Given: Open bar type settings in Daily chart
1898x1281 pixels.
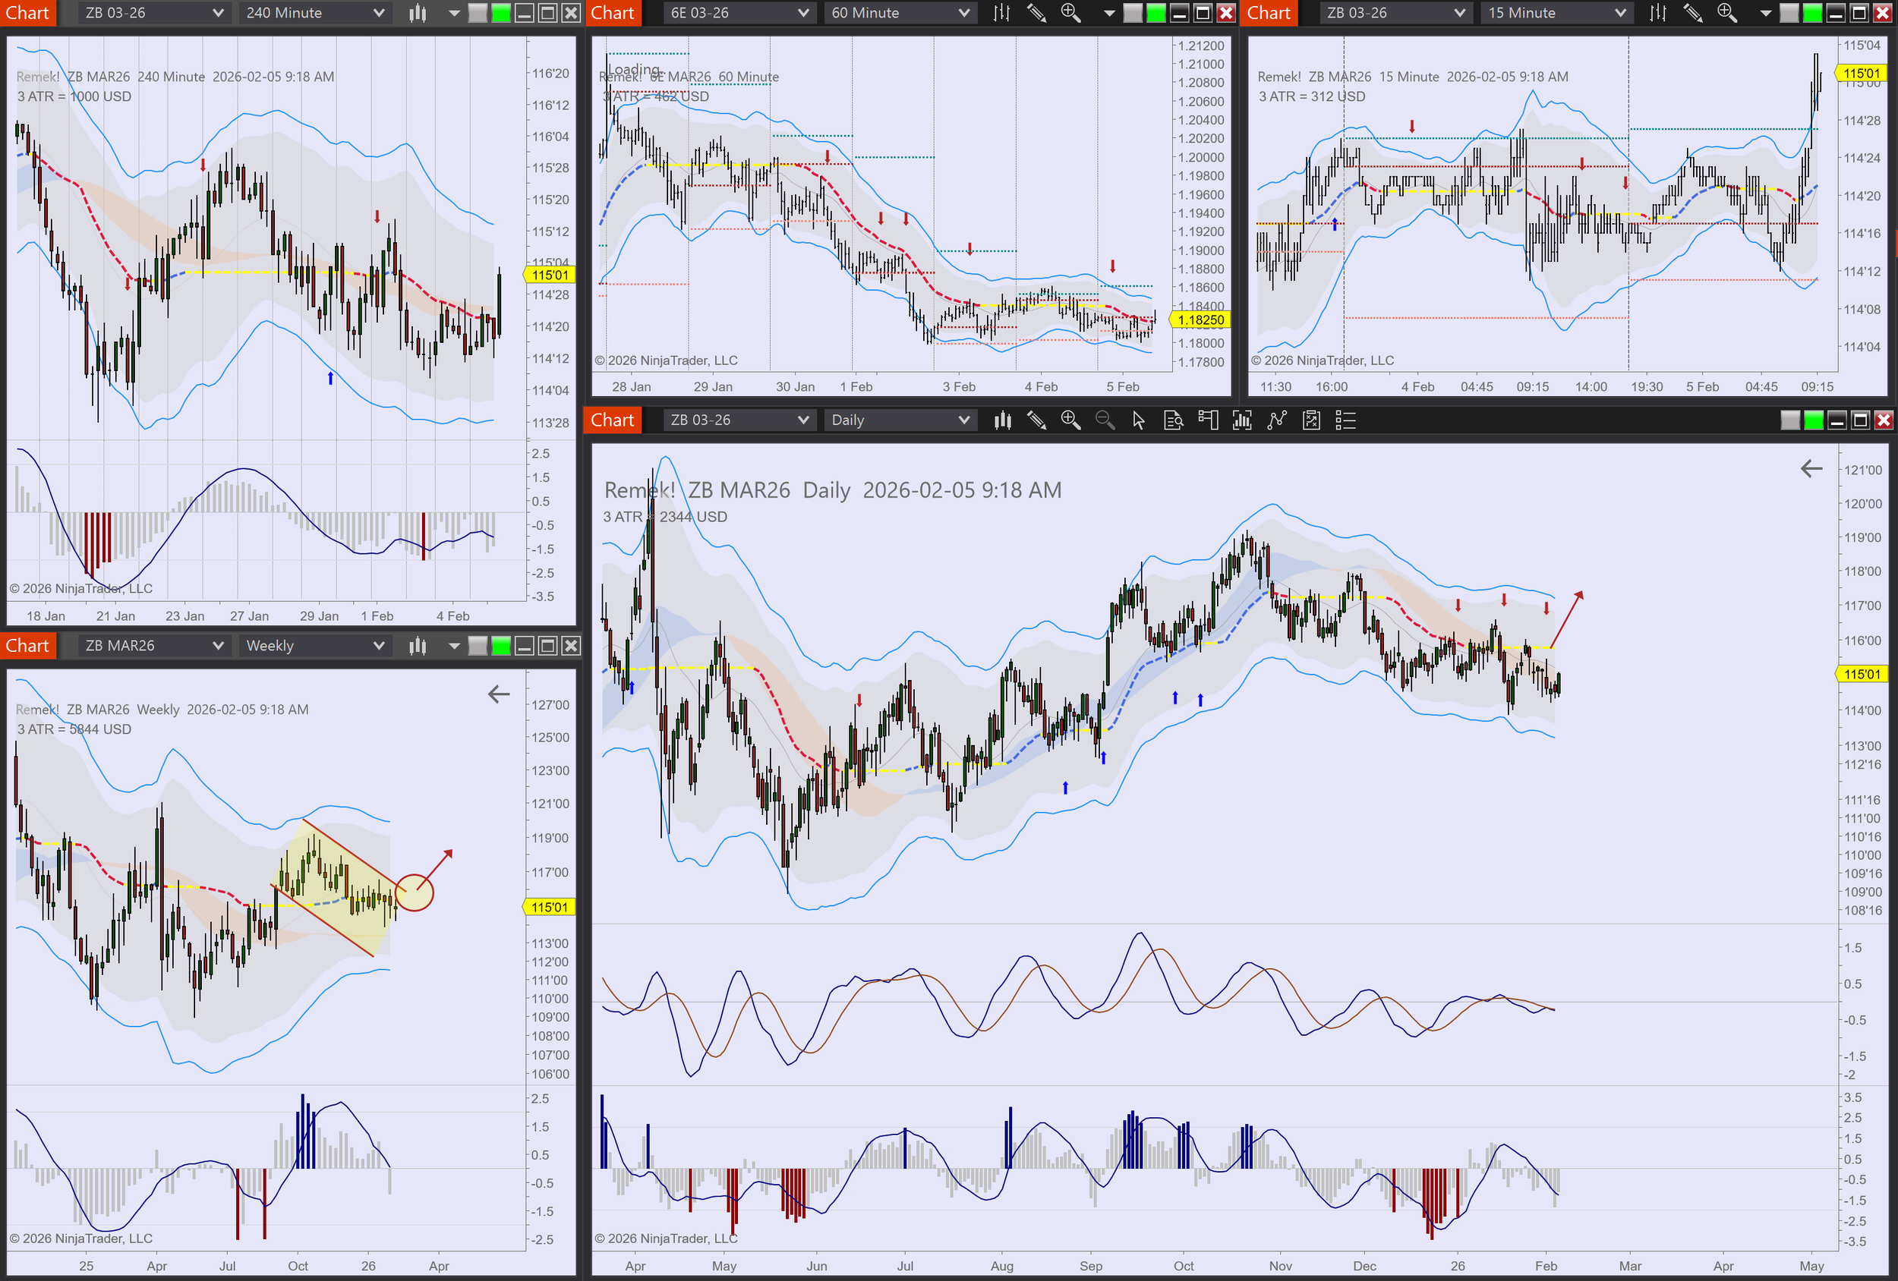Looking at the screenshot, I should [1002, 420].
